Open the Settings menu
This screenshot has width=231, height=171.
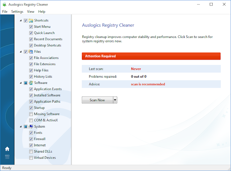pos(17,12)
